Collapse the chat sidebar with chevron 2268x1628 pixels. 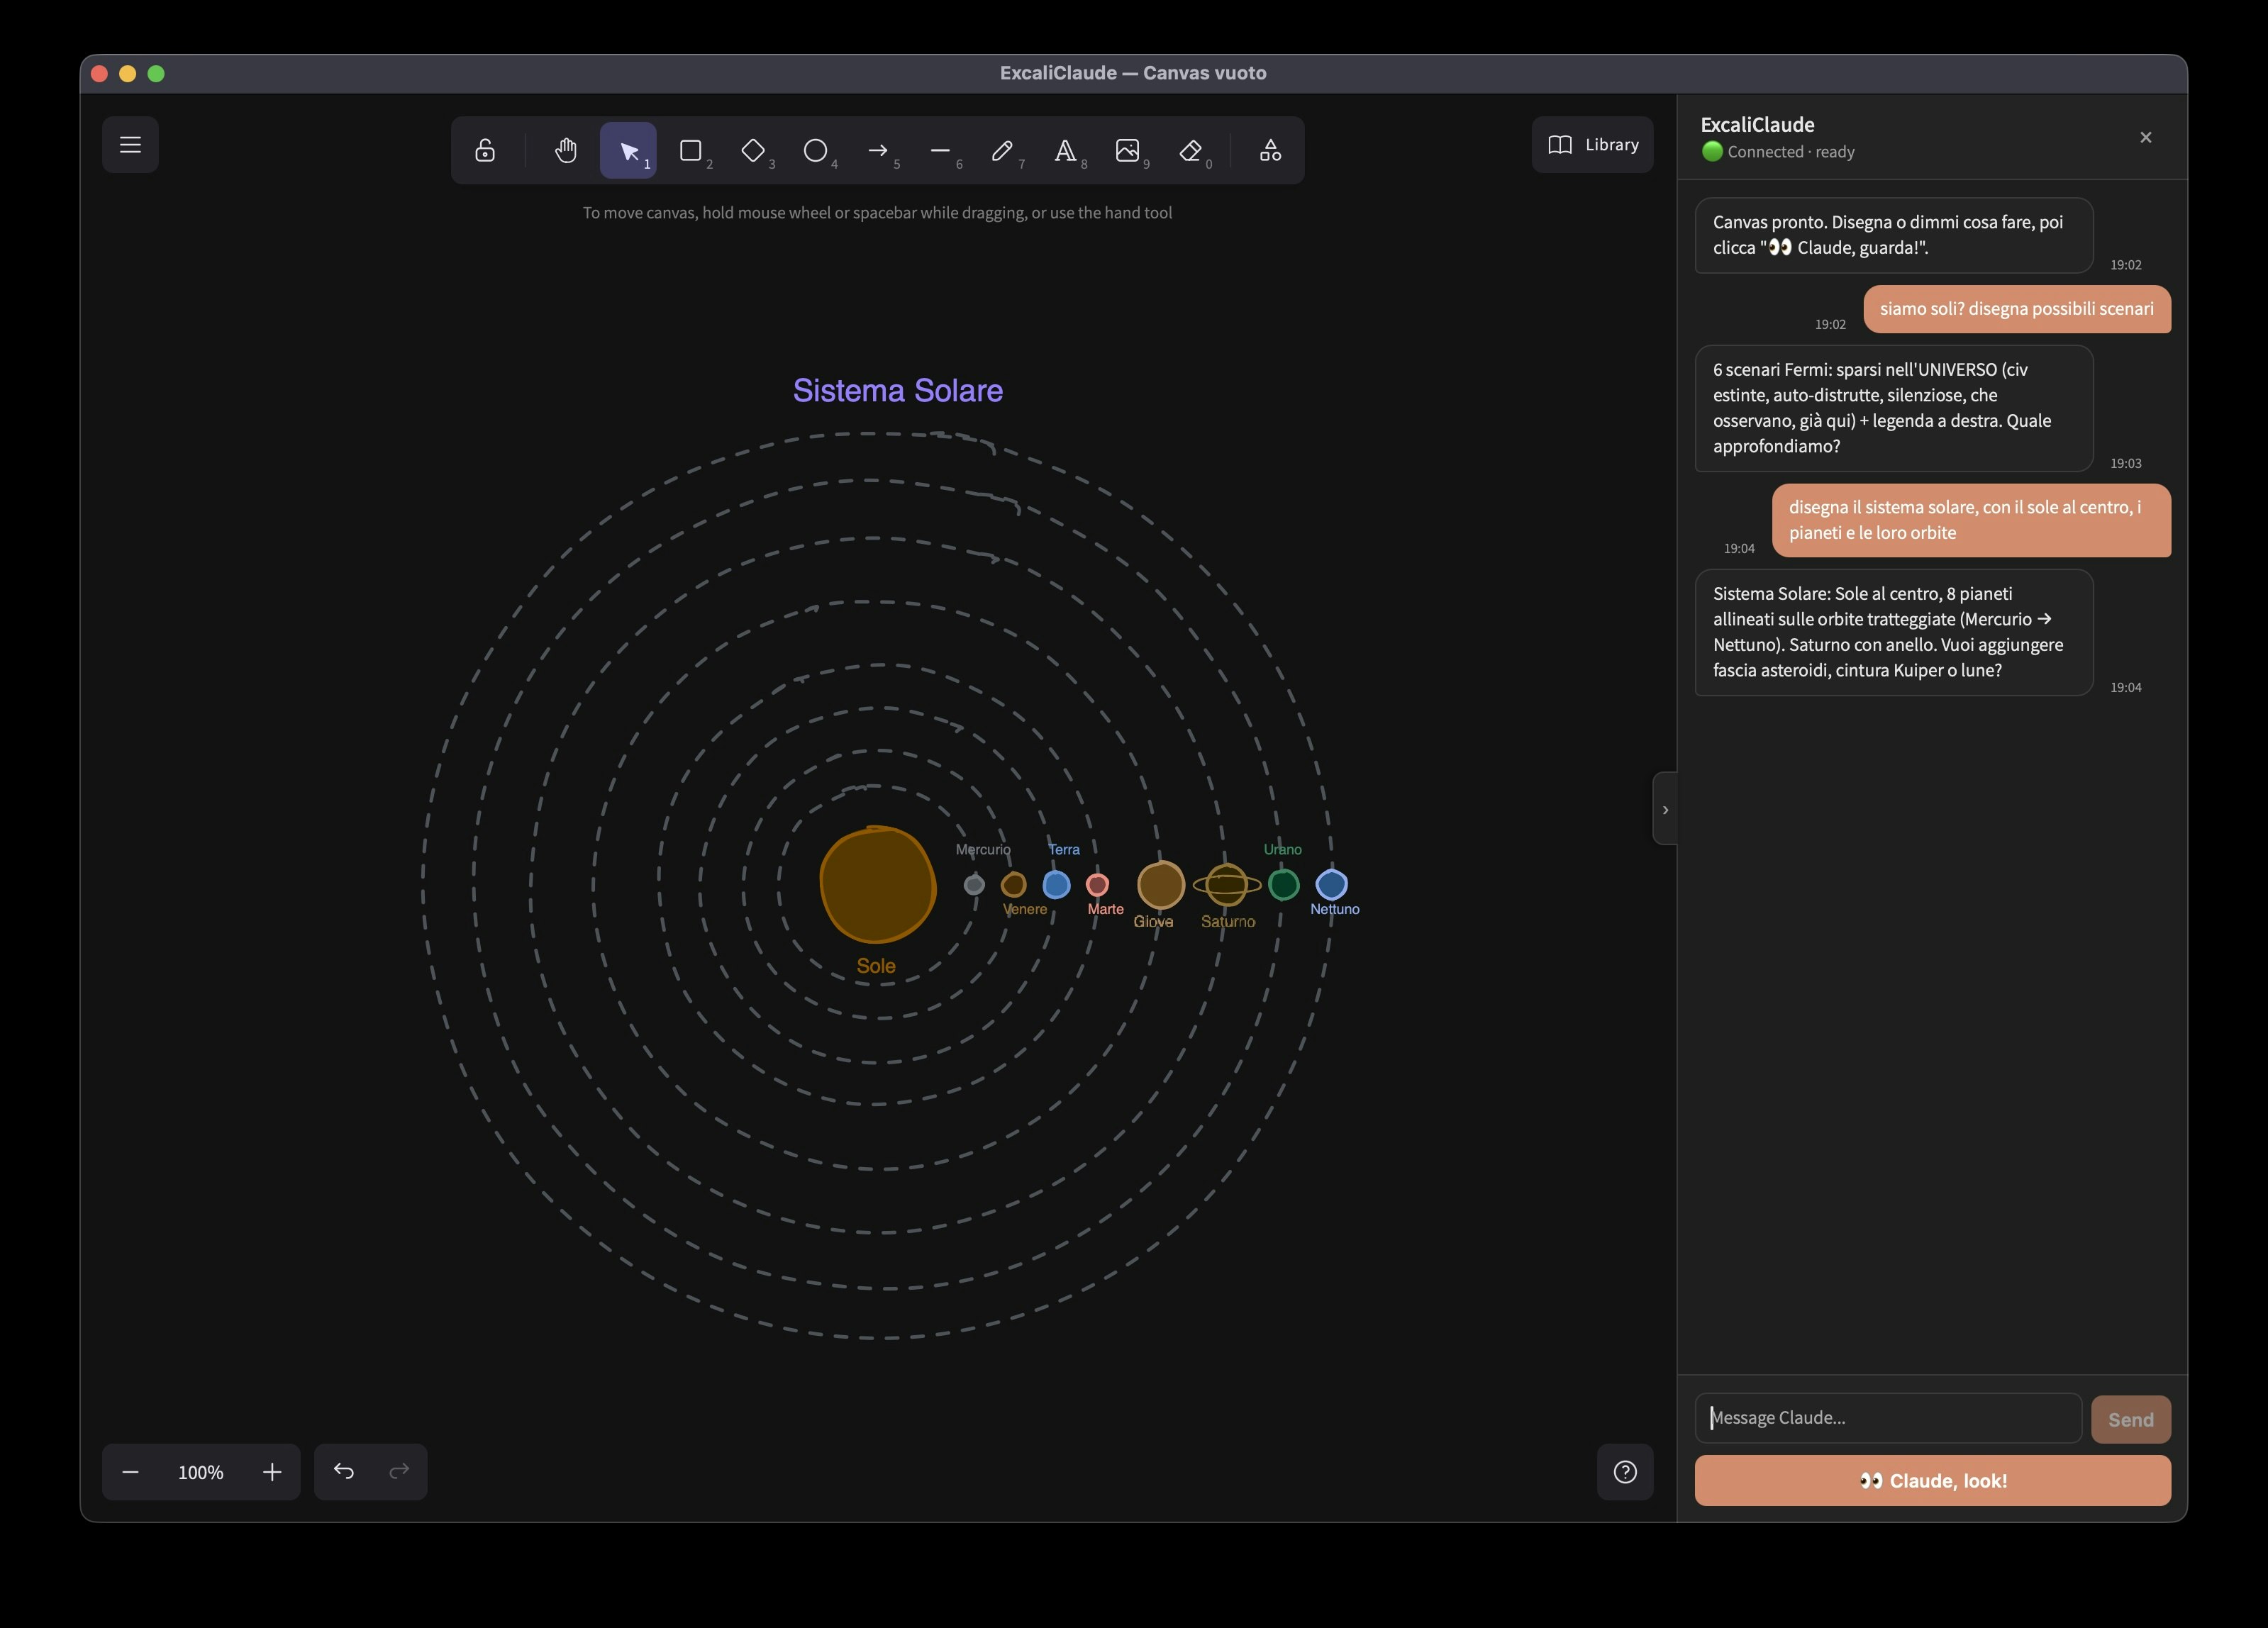[x=1665, y=809]
